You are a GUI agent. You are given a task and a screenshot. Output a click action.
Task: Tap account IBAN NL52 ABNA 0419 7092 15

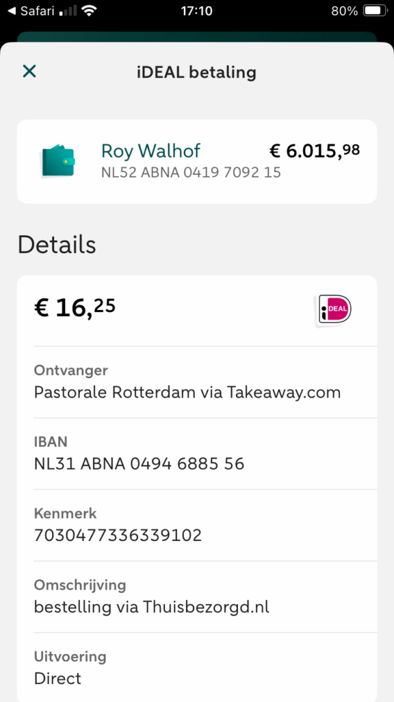pyautogui.click(x=192, y=172)
